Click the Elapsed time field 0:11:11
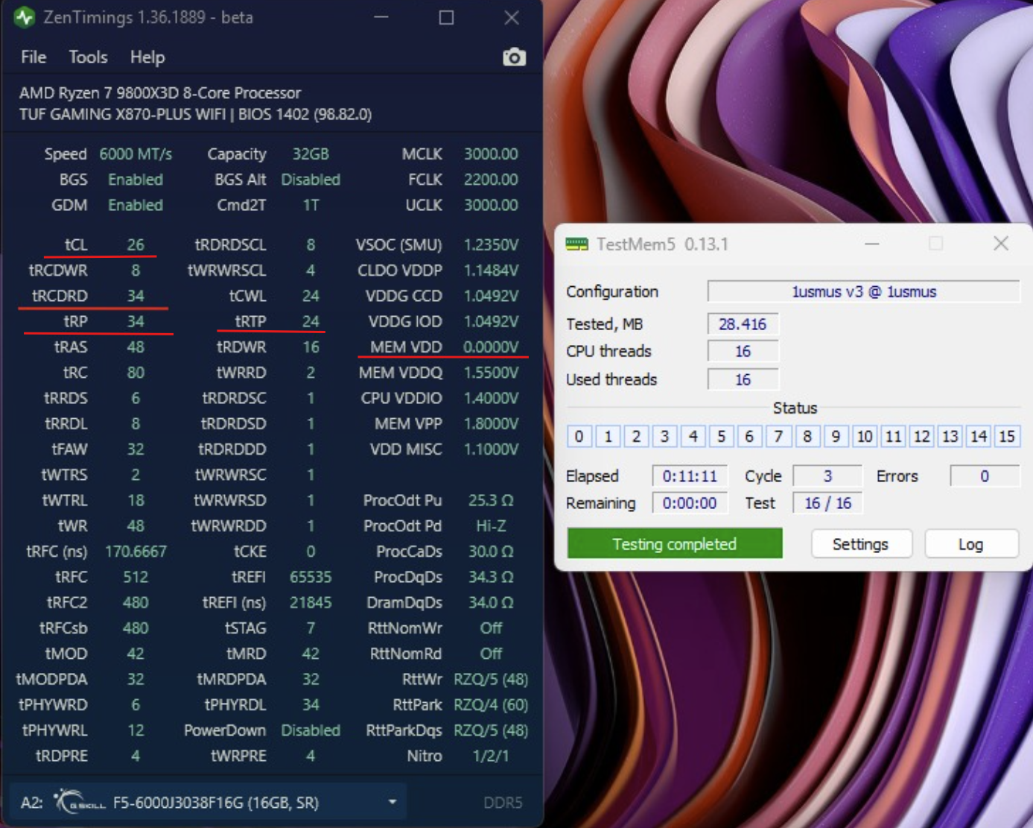Image resolution: width=1033 pixels, height=828 pixels. tap(690, 476)
